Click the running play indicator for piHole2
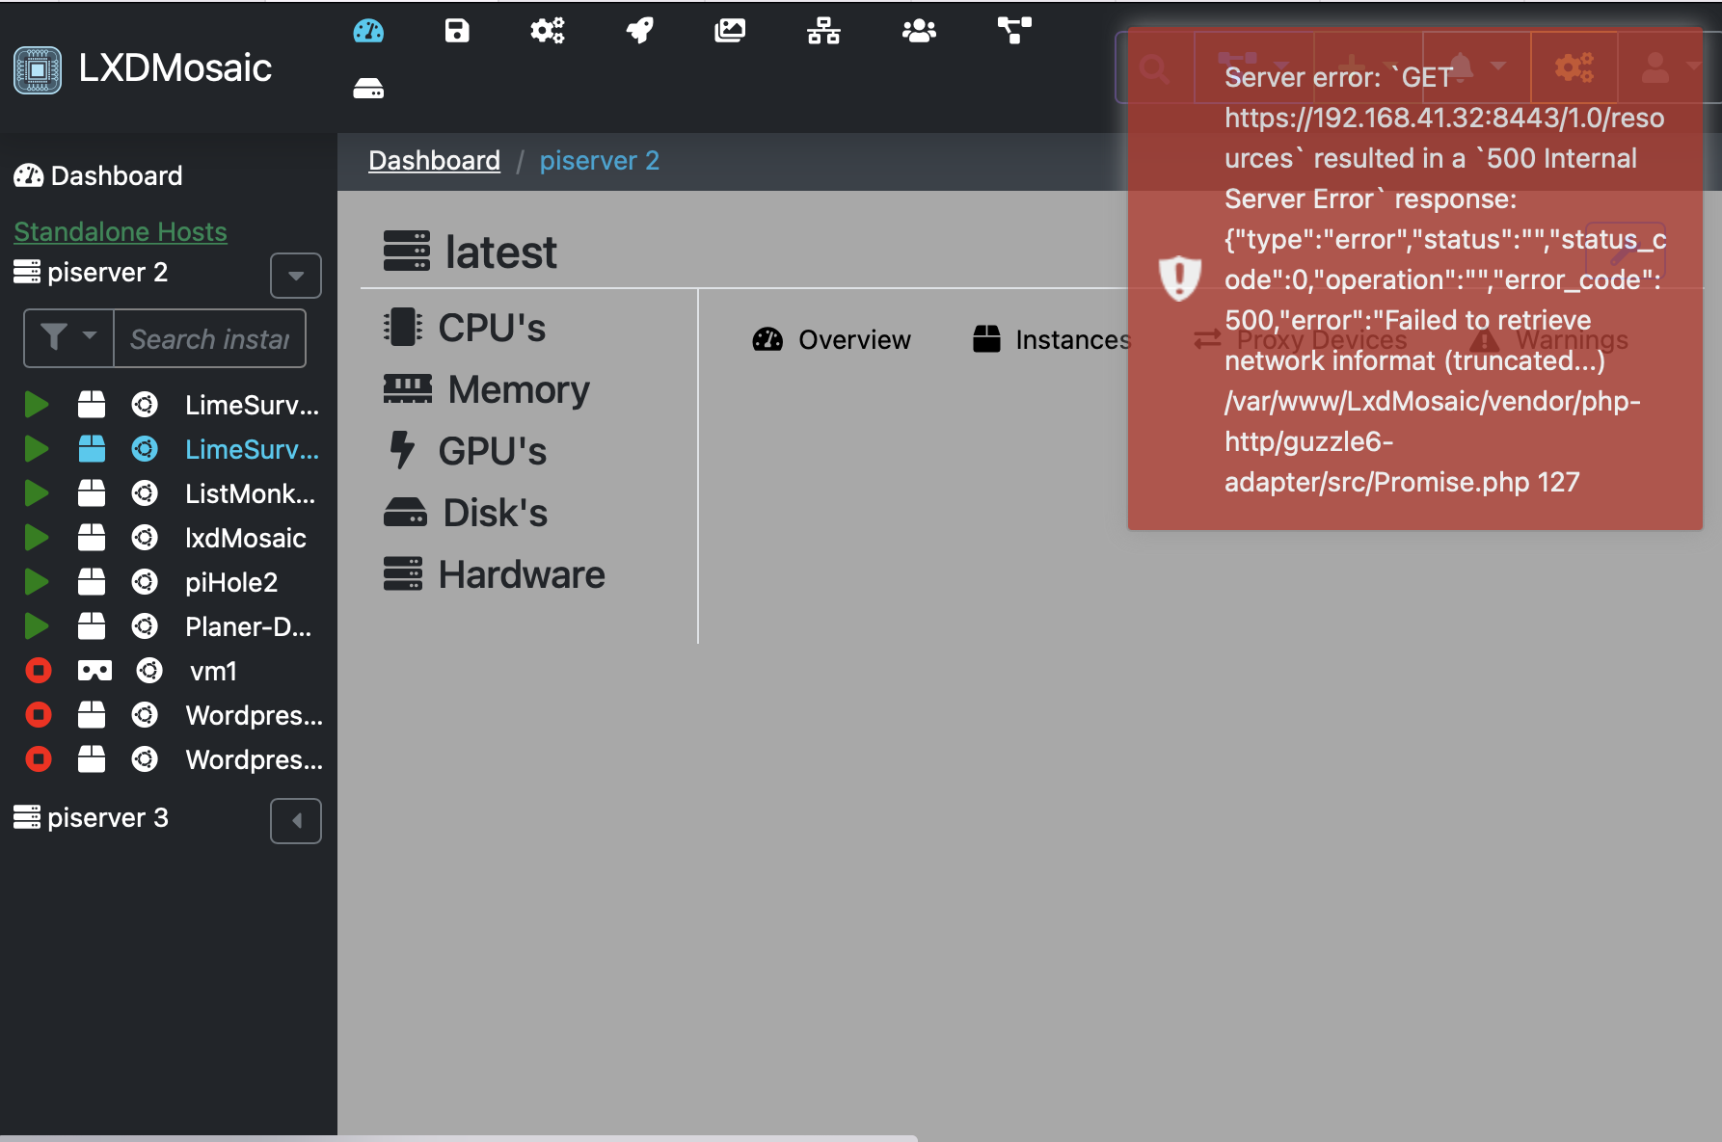 (x=36, y=581)
